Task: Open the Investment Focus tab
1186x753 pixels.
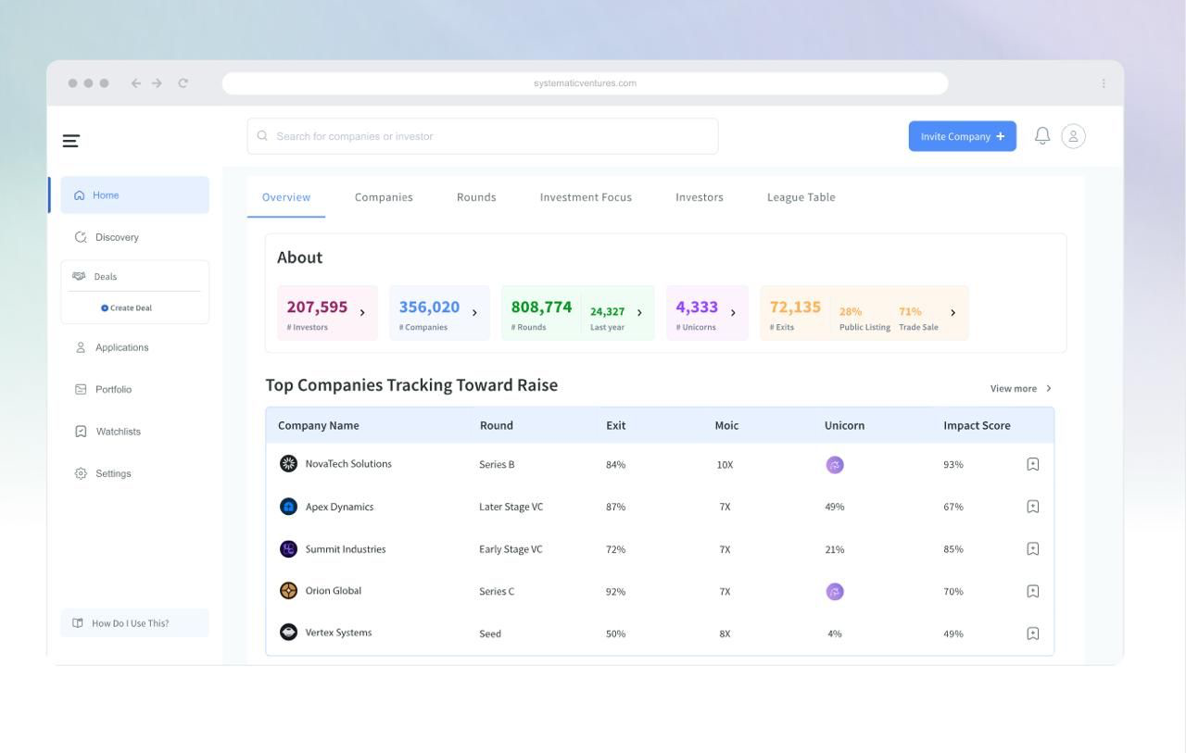Action: pyautogui.click(x=586, y=197)
